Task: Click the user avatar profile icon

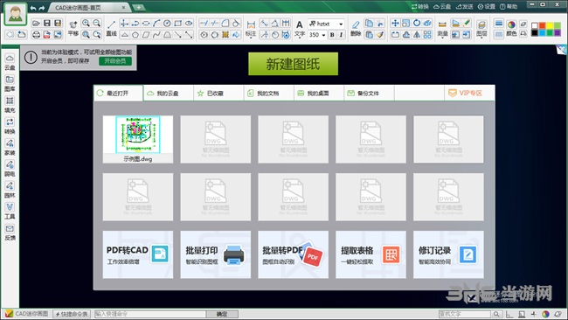Action: coord(15,14)
